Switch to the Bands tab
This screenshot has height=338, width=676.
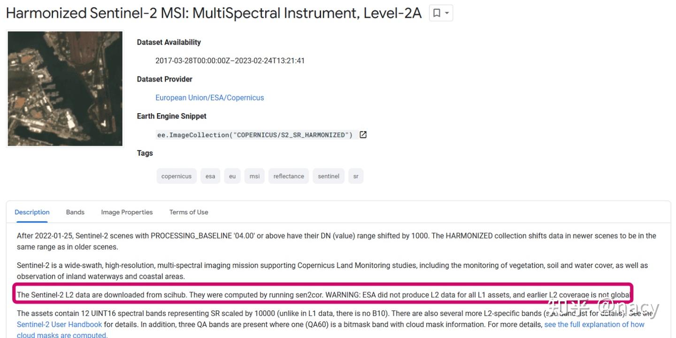coord(75,212)
